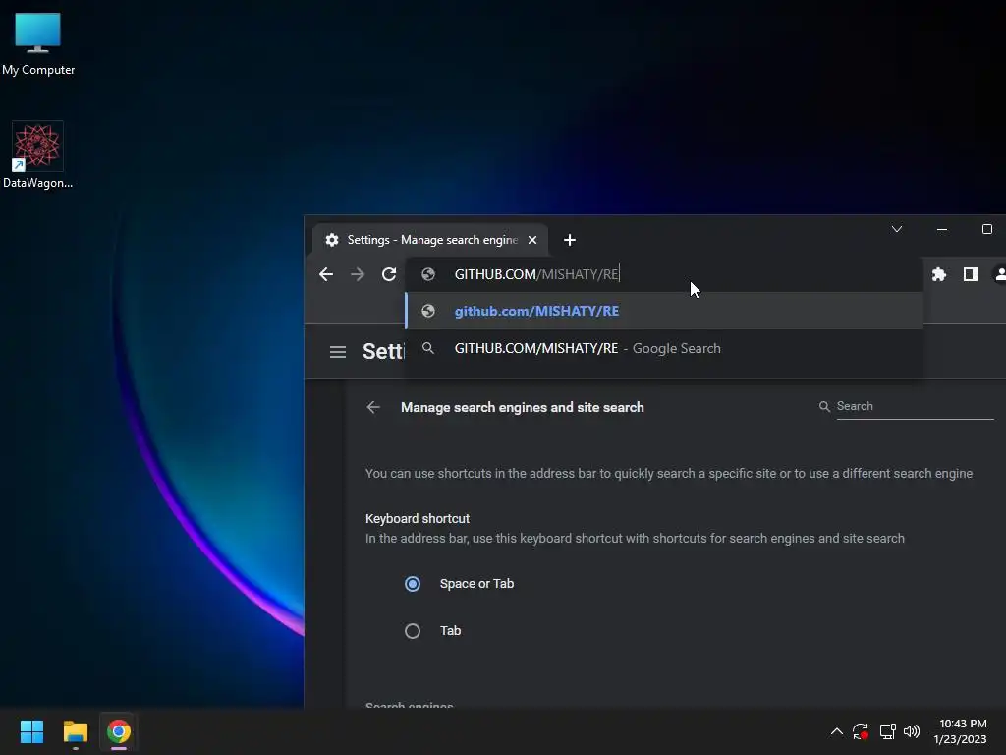The width and height of the screenshot is (1006, 755).
Task: Select the Space or Tab radio button
Action: 413,584
